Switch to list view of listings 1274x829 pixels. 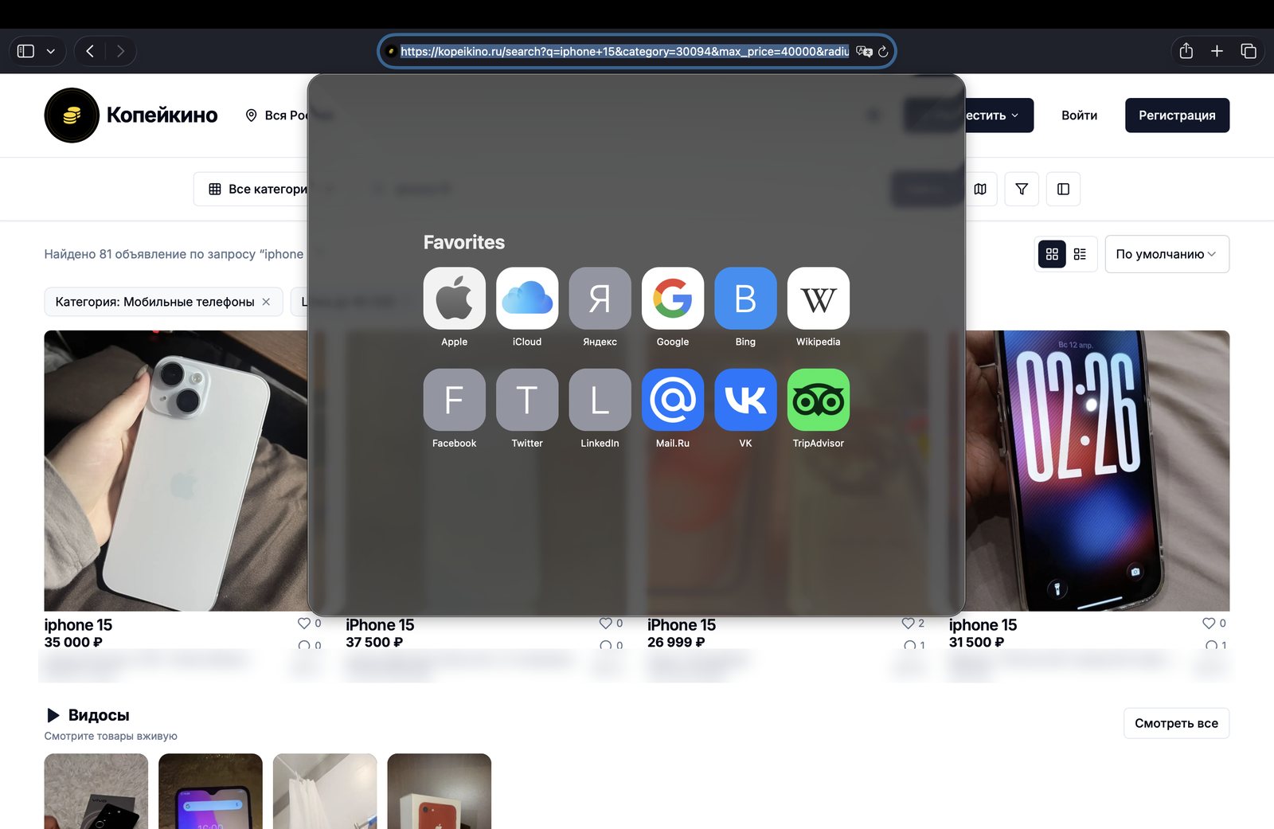1080,254
